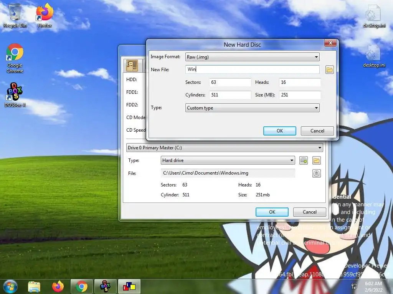
Task: Select the Firefox desktop shortcut
Action: (45, 15)
